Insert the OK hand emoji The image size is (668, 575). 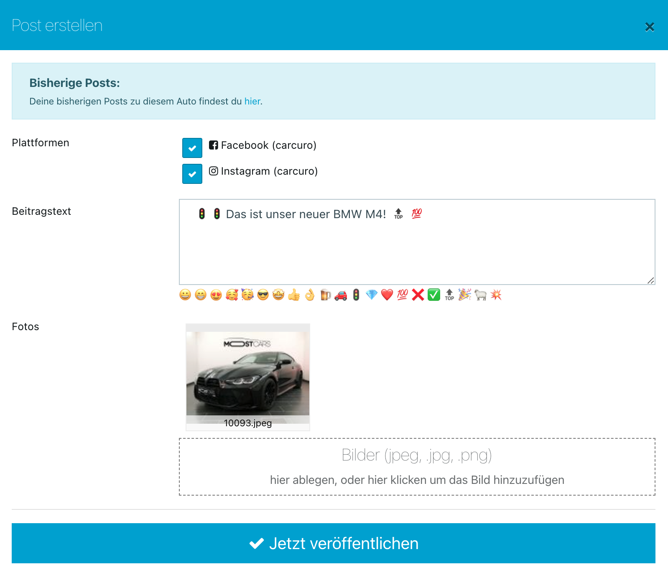[x=309, y=295]
